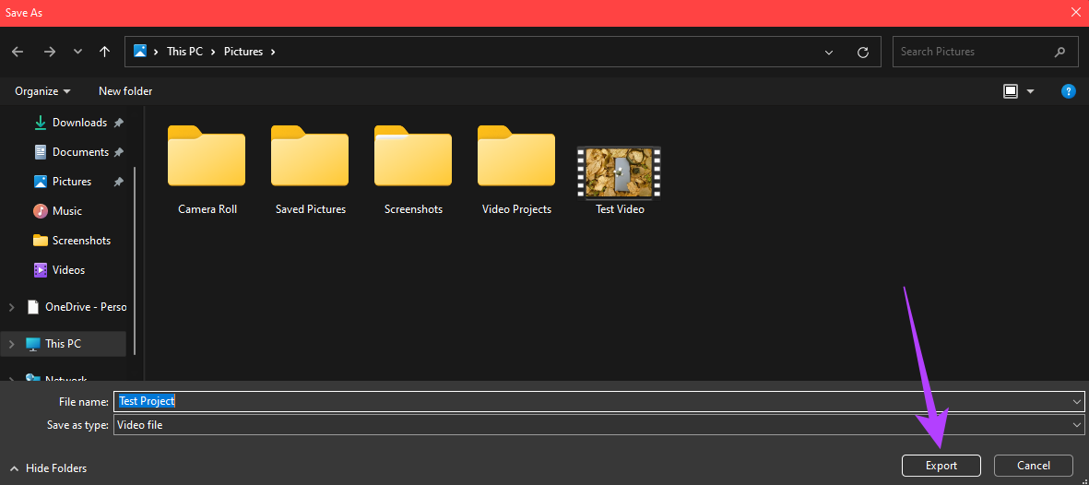Create a New folder
The height and width of the screenshot is (485, 1089).
[x=125, y=91]
